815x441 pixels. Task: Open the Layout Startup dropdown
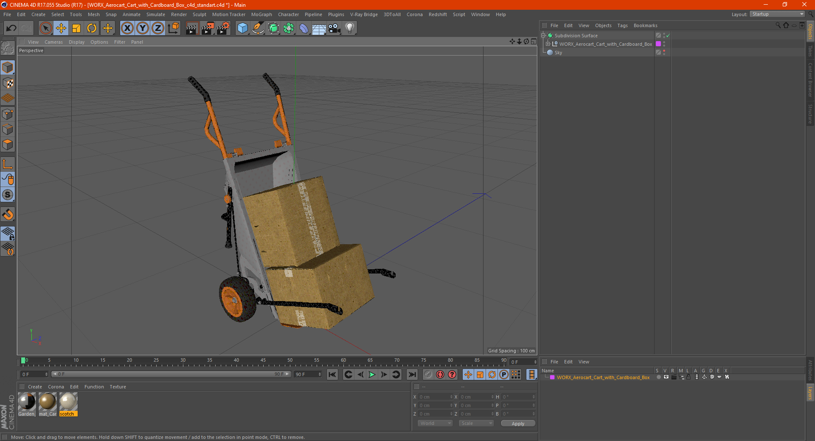[x=777, y=14]
